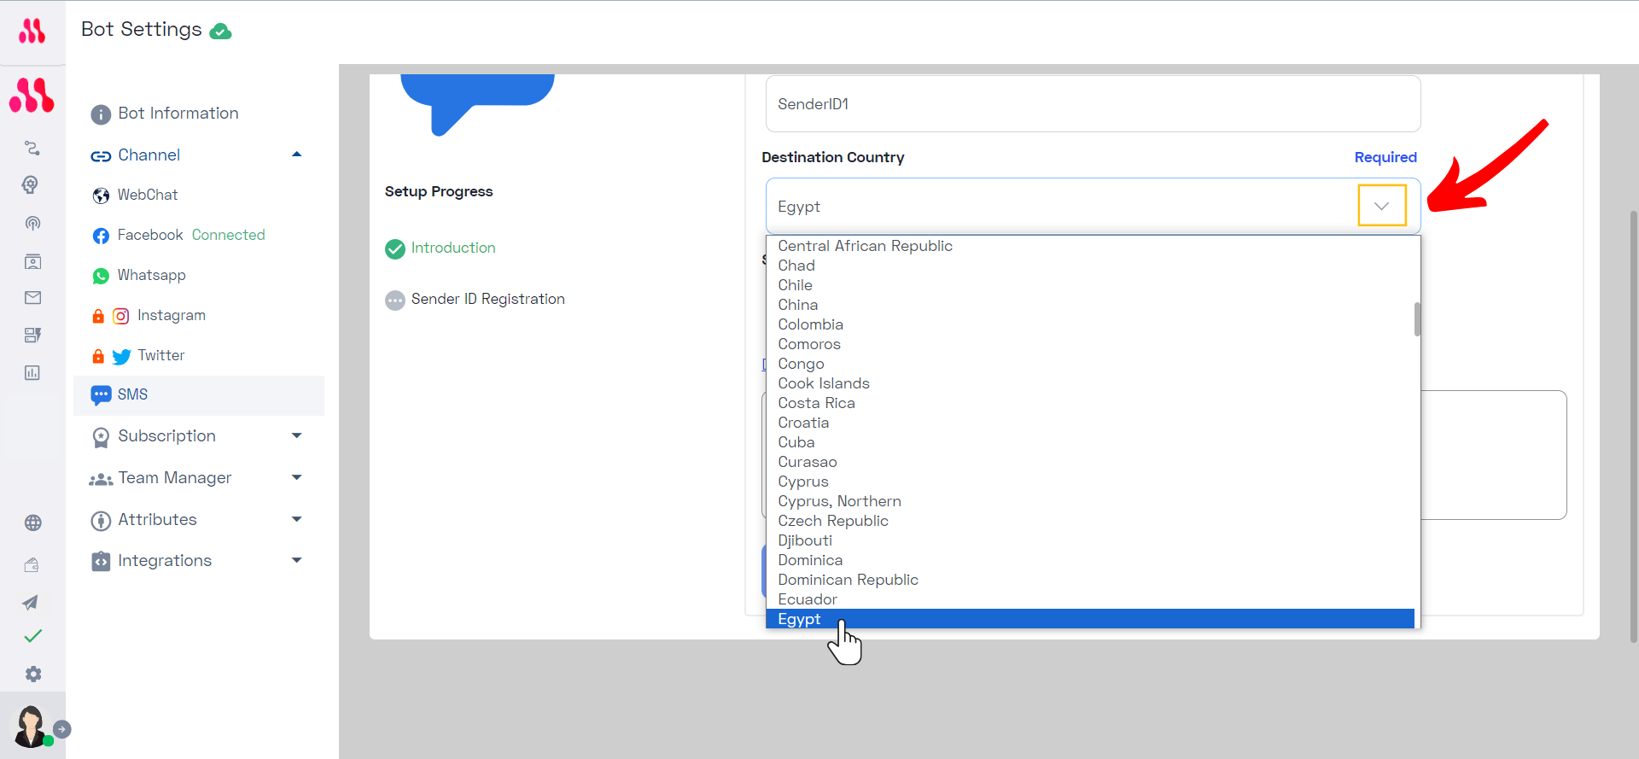The height and width of the screenshot is (759, 1639).
Task: Open Facebook Connected channel
Action: tap(190, 235)
